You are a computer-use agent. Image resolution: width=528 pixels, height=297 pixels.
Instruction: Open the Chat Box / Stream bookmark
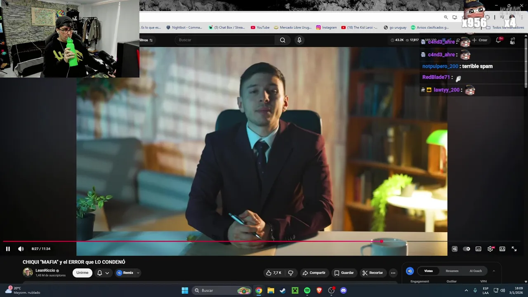[227, 28]
